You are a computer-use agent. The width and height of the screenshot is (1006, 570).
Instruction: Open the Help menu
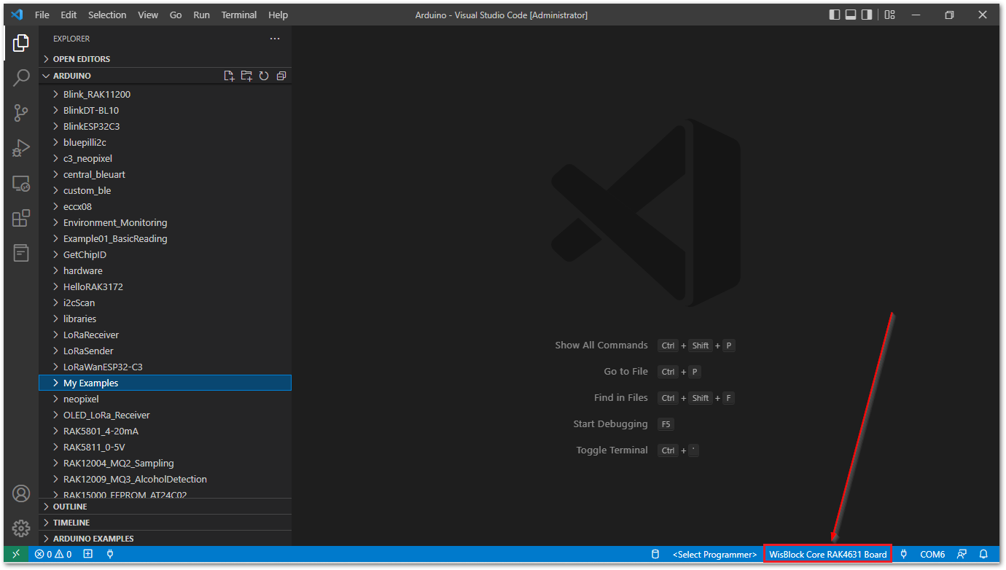coord(278,15)
